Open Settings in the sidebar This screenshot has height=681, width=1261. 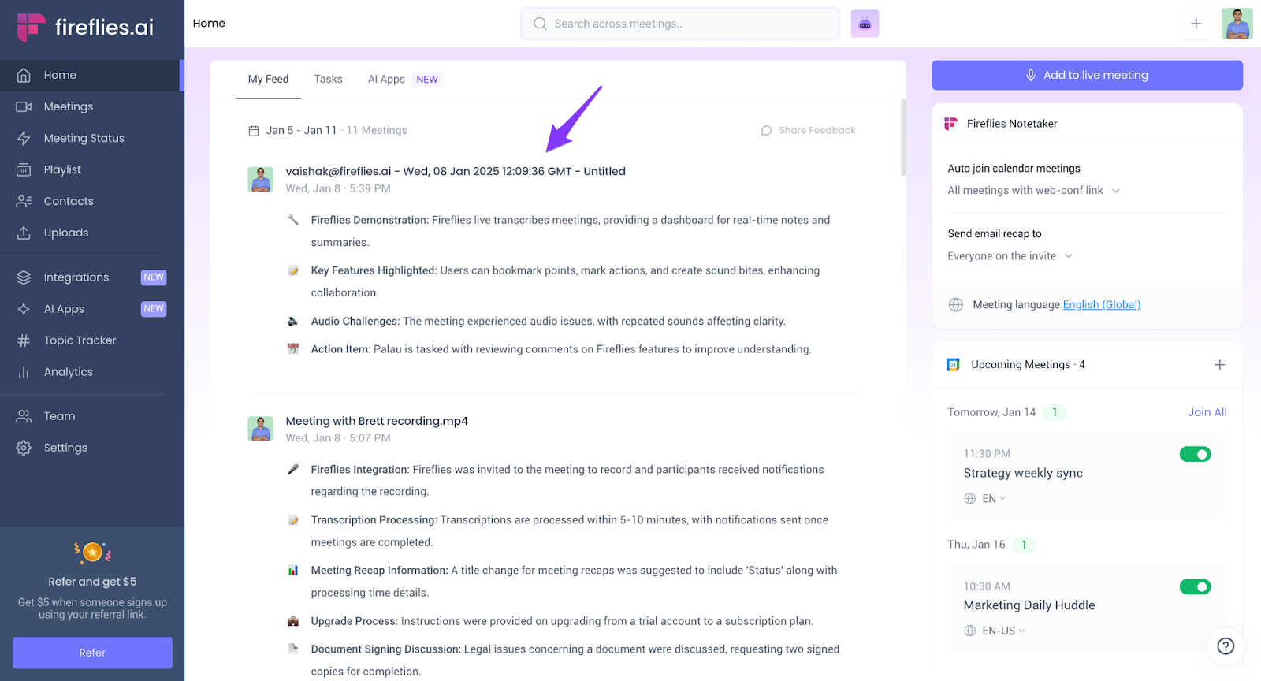click(91, 448)
